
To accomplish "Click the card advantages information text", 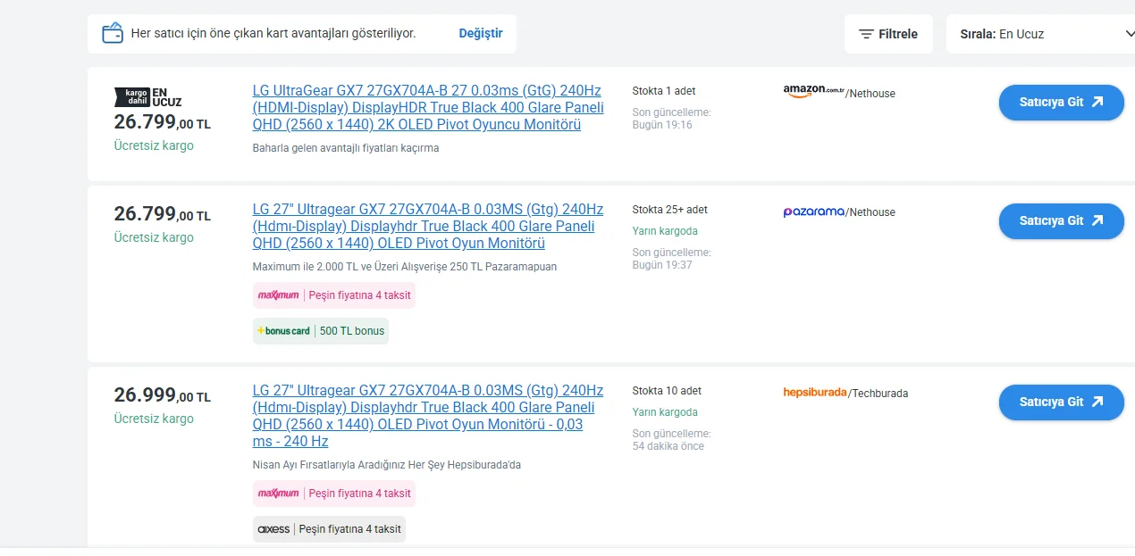I will [x=273, y=33].
